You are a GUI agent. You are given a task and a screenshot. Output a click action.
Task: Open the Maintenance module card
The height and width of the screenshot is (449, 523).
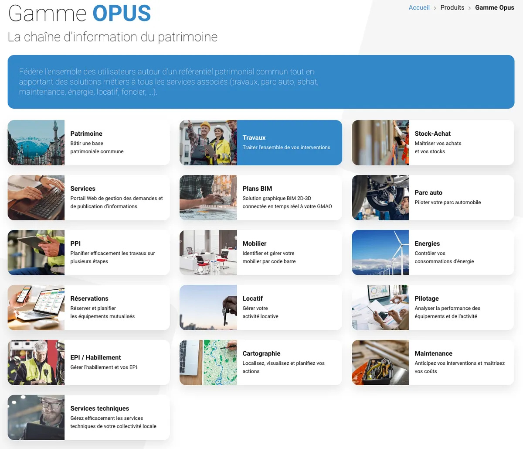coord(432,362)
